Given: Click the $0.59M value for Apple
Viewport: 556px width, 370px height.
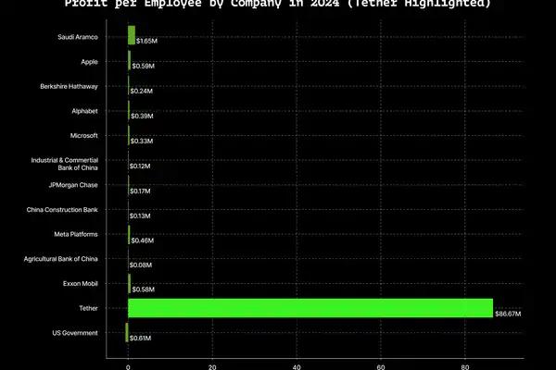Looking at the screenshot, I should [144, 67].
